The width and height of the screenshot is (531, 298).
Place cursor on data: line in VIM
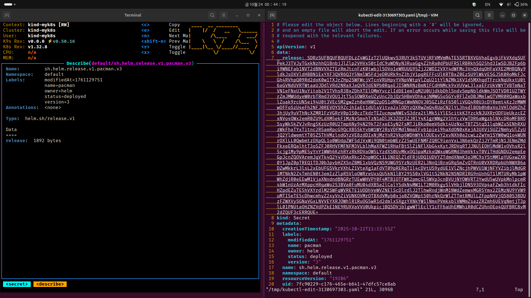(284, 52)
